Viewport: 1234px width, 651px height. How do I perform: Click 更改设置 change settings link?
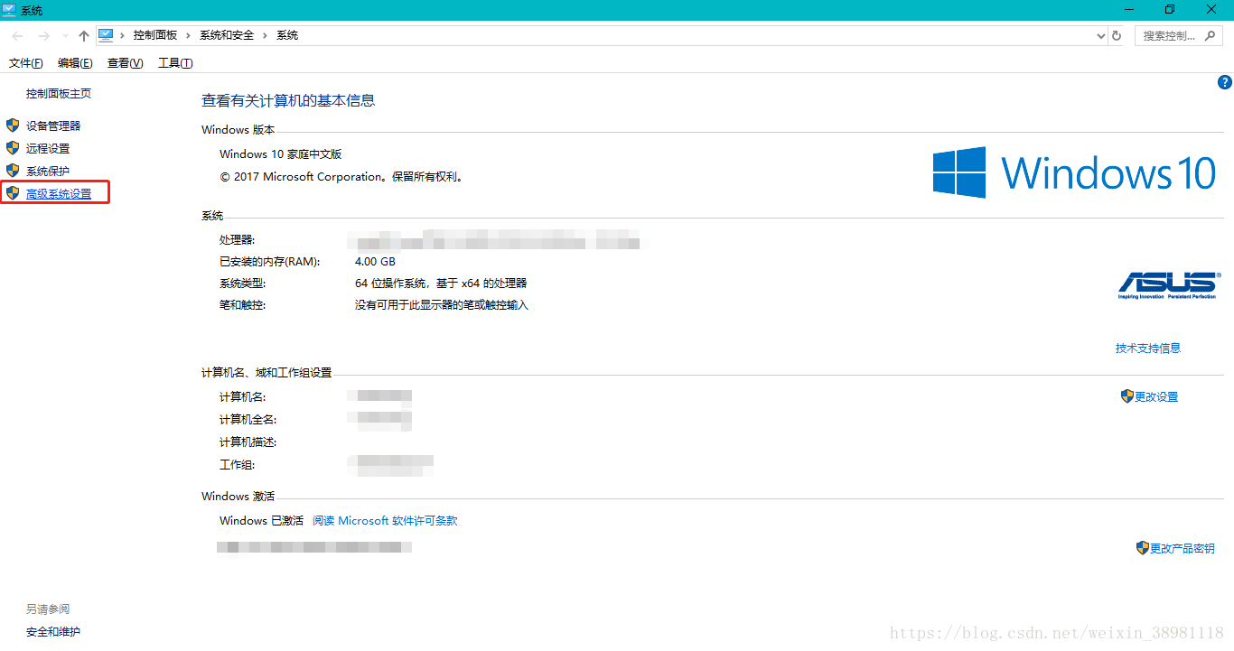(x=1156, y=396)
